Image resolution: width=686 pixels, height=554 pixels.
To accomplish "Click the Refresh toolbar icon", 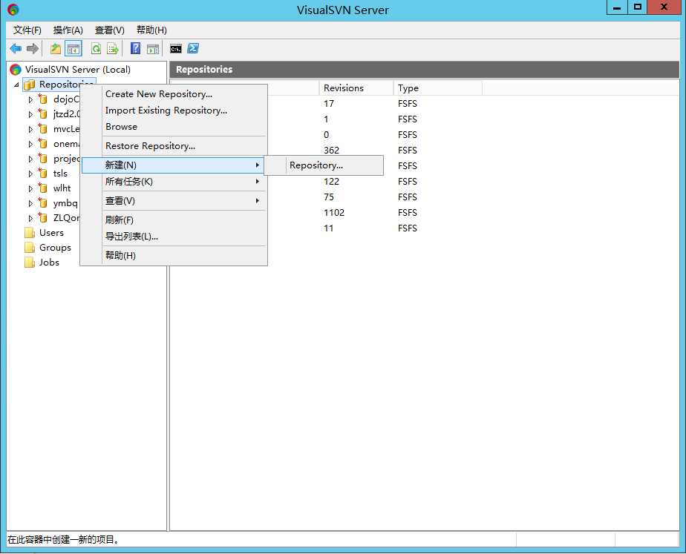I will tap(97, 48).
